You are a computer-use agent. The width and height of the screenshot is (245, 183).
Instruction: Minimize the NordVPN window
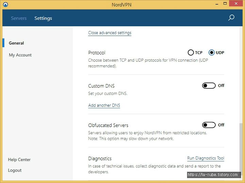click(x=217, y=4)
